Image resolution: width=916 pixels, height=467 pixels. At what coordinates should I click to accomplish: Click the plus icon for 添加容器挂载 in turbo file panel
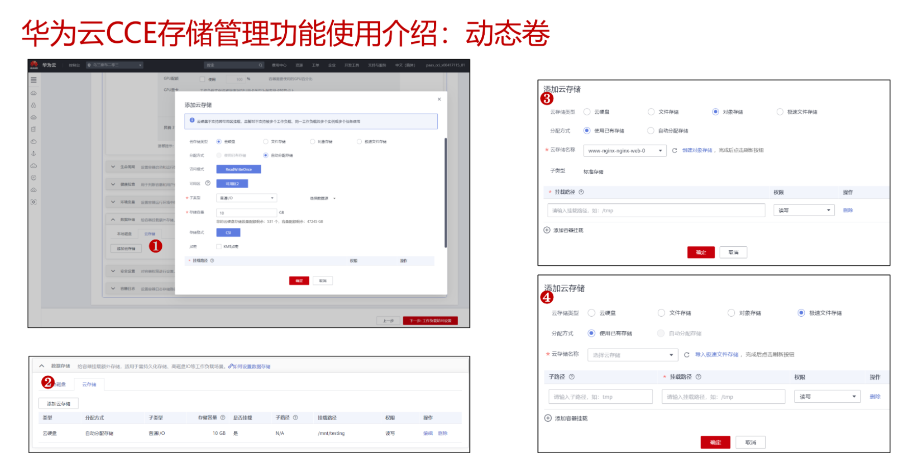(x=548, y=418)
